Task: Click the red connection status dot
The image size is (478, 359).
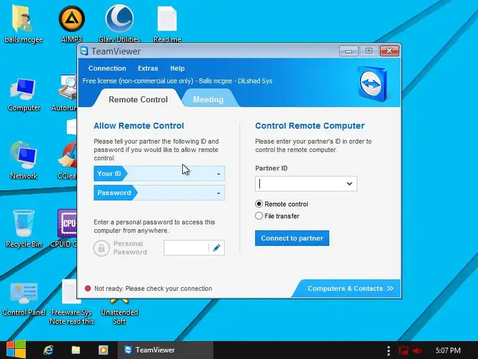Action: [88, 288]
